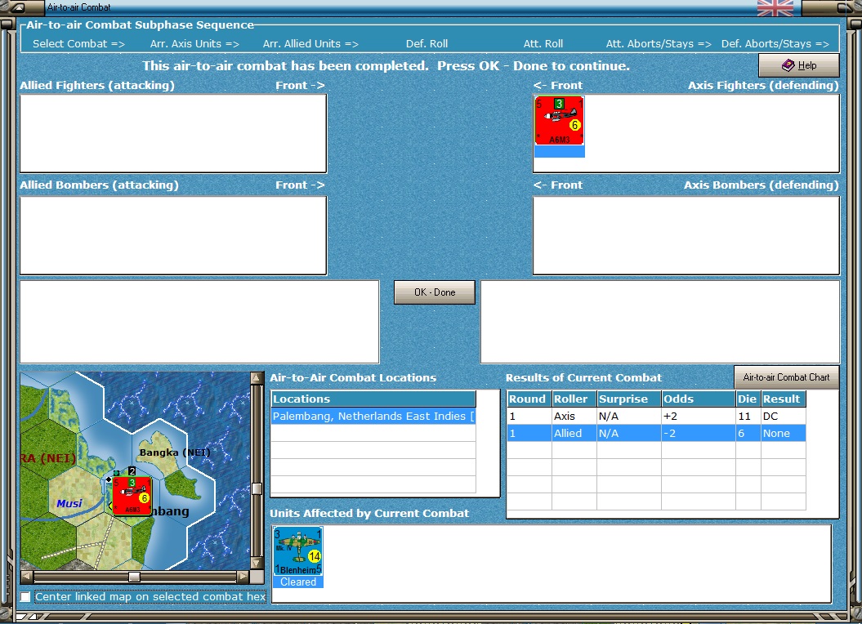The width and height of the screenshot is (862, 624).
Task: Click the Round column header
Action: pos(529,399)
